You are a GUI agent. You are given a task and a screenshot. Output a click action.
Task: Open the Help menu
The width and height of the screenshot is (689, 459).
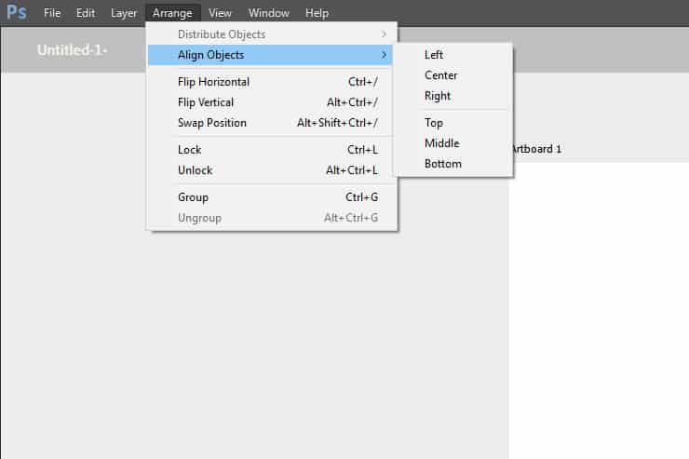[317, 13]
